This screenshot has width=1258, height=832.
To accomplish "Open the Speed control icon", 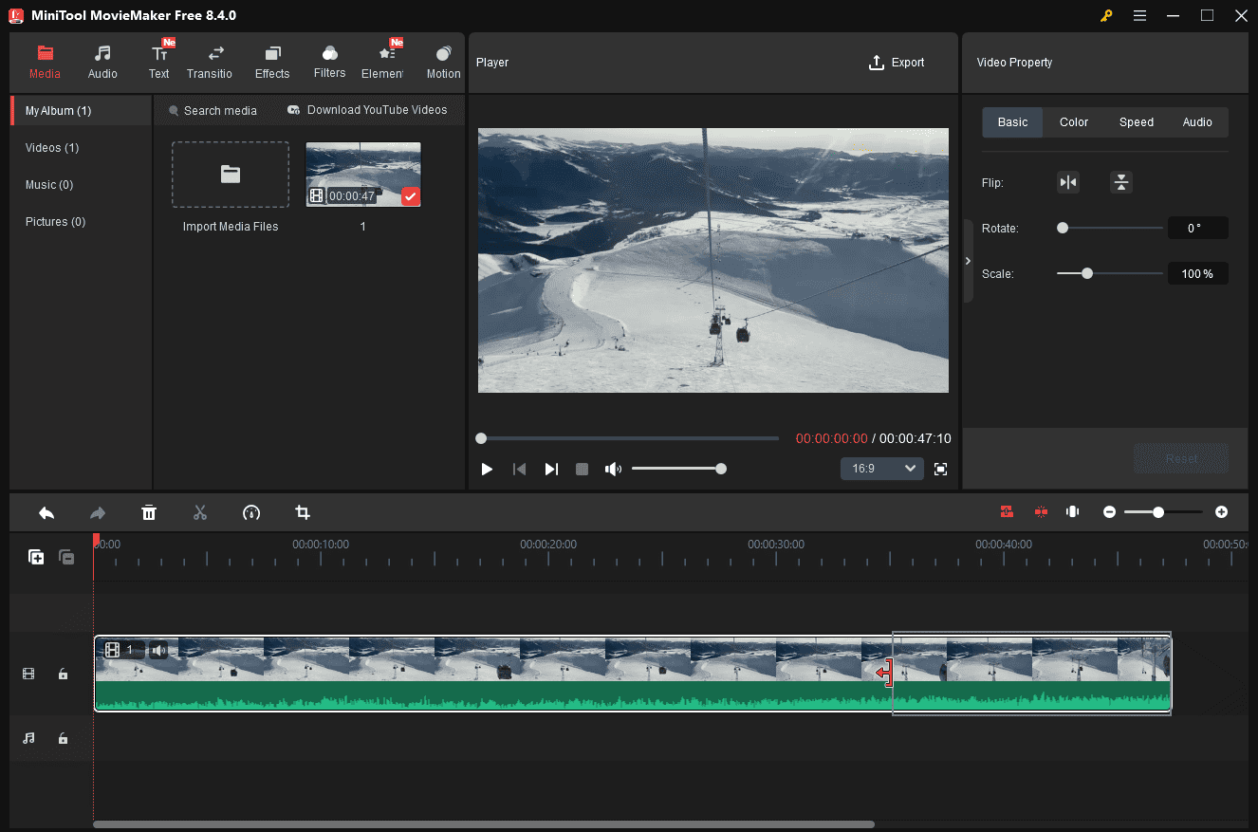I will click(251, 512).
